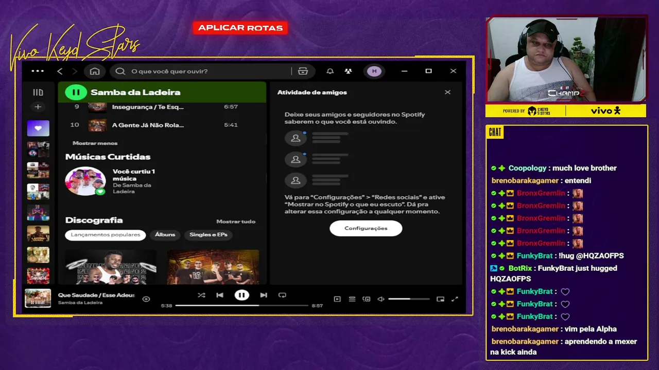Open the mini player icon
659x370 pixels.
coord(440,299)
